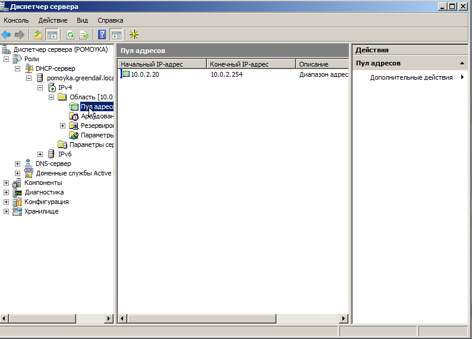Image resolution: width=472 pixels, height=339 pixels.
Task: Collapse the Роли tree node
Action: [x=6, y=59]
